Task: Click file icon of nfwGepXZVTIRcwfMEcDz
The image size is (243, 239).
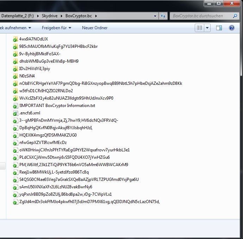Action: [x=15, y=143]
